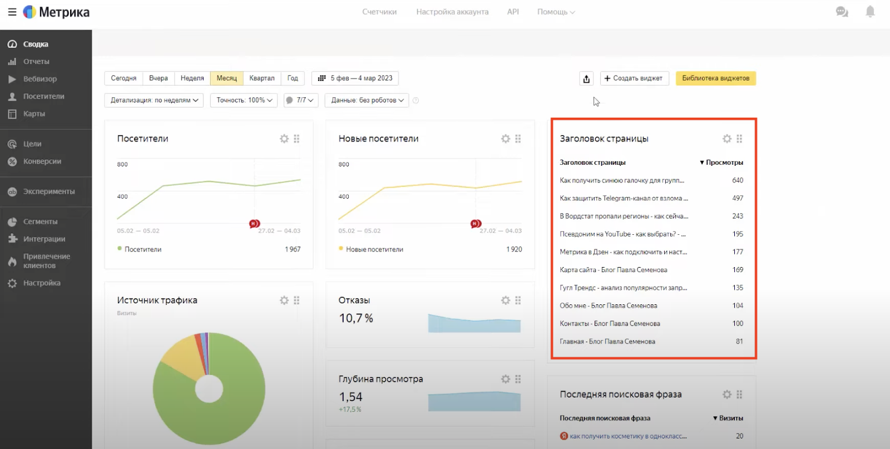The image size is (890, 449).
Task: Switch period to Квартал
Action: tap(261, 78)
